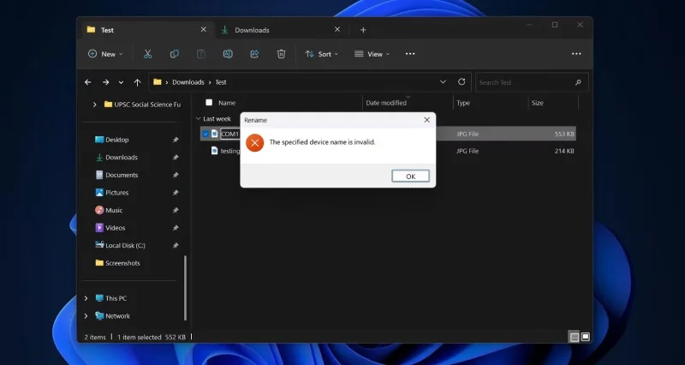685x365 pixels.
Task: Switch to the Downloads tab
Action: click(281, 30)
